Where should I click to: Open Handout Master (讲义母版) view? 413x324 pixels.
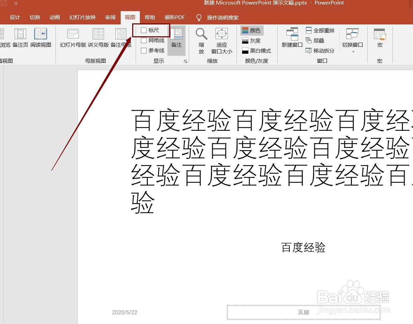click(x=98, y=38)
